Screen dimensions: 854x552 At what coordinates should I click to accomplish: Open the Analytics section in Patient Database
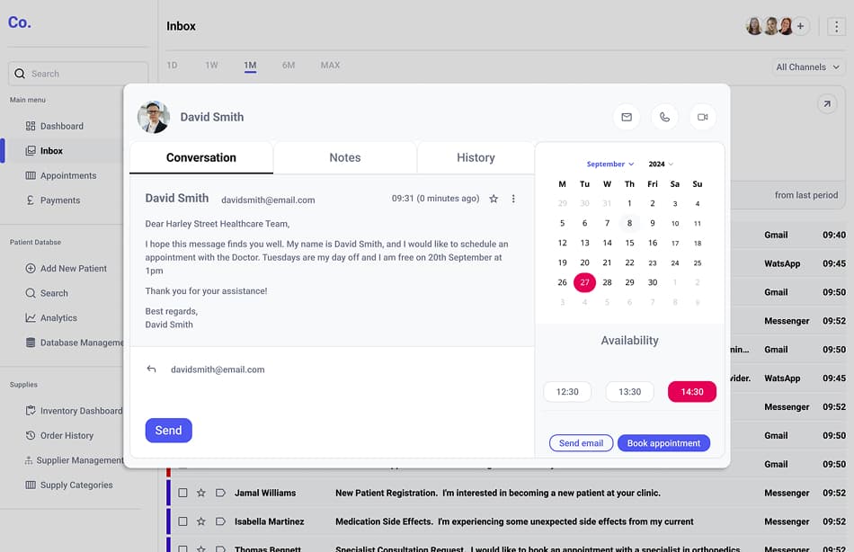pos(56,317)
